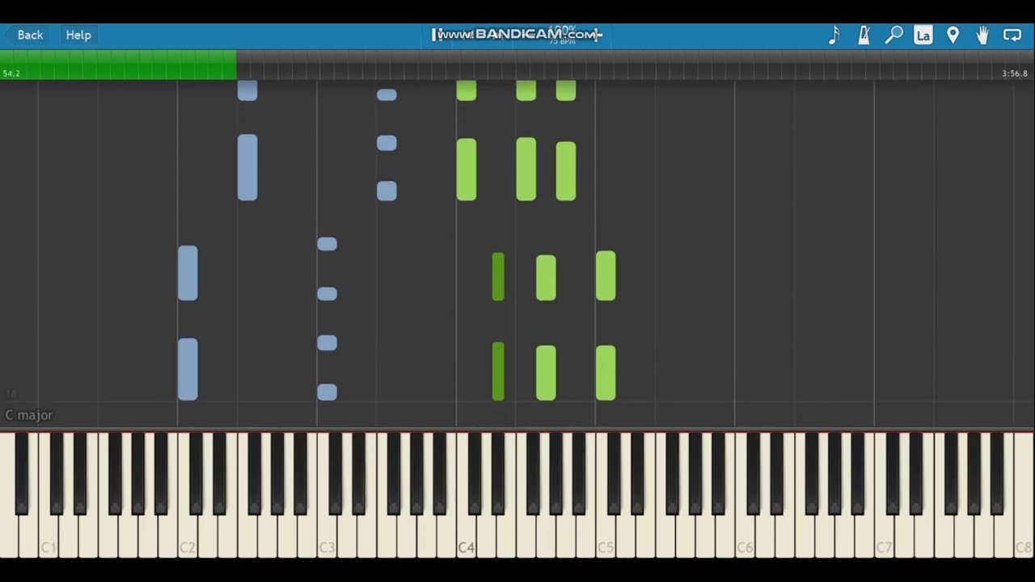Click the 3:56.8 total duration readout

tap(1015, 74)
